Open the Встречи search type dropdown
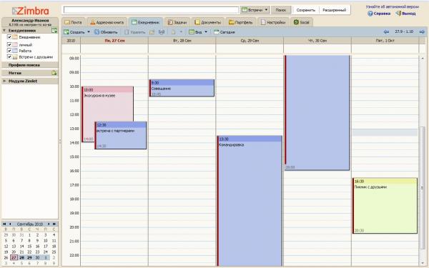 pos(255,10)
